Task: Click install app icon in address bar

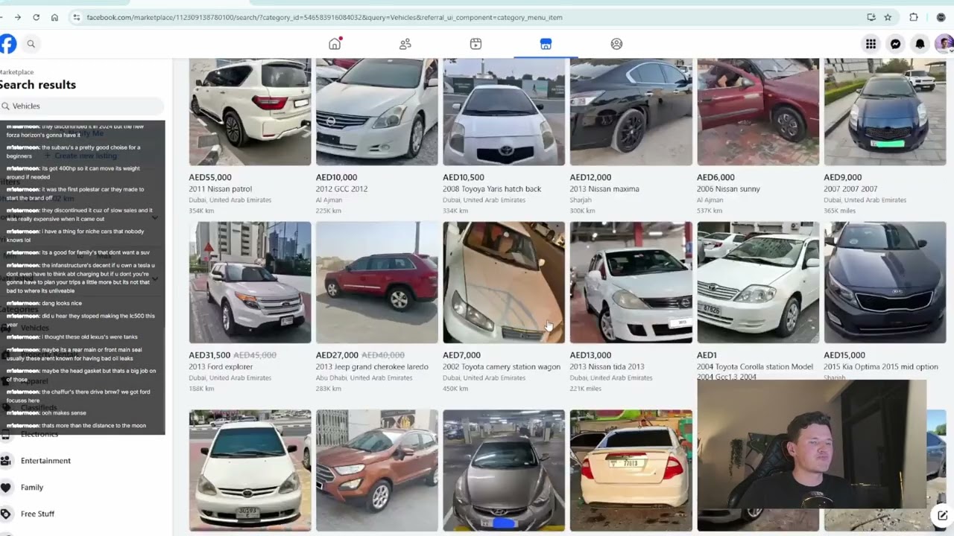Action: pos(871,17)
